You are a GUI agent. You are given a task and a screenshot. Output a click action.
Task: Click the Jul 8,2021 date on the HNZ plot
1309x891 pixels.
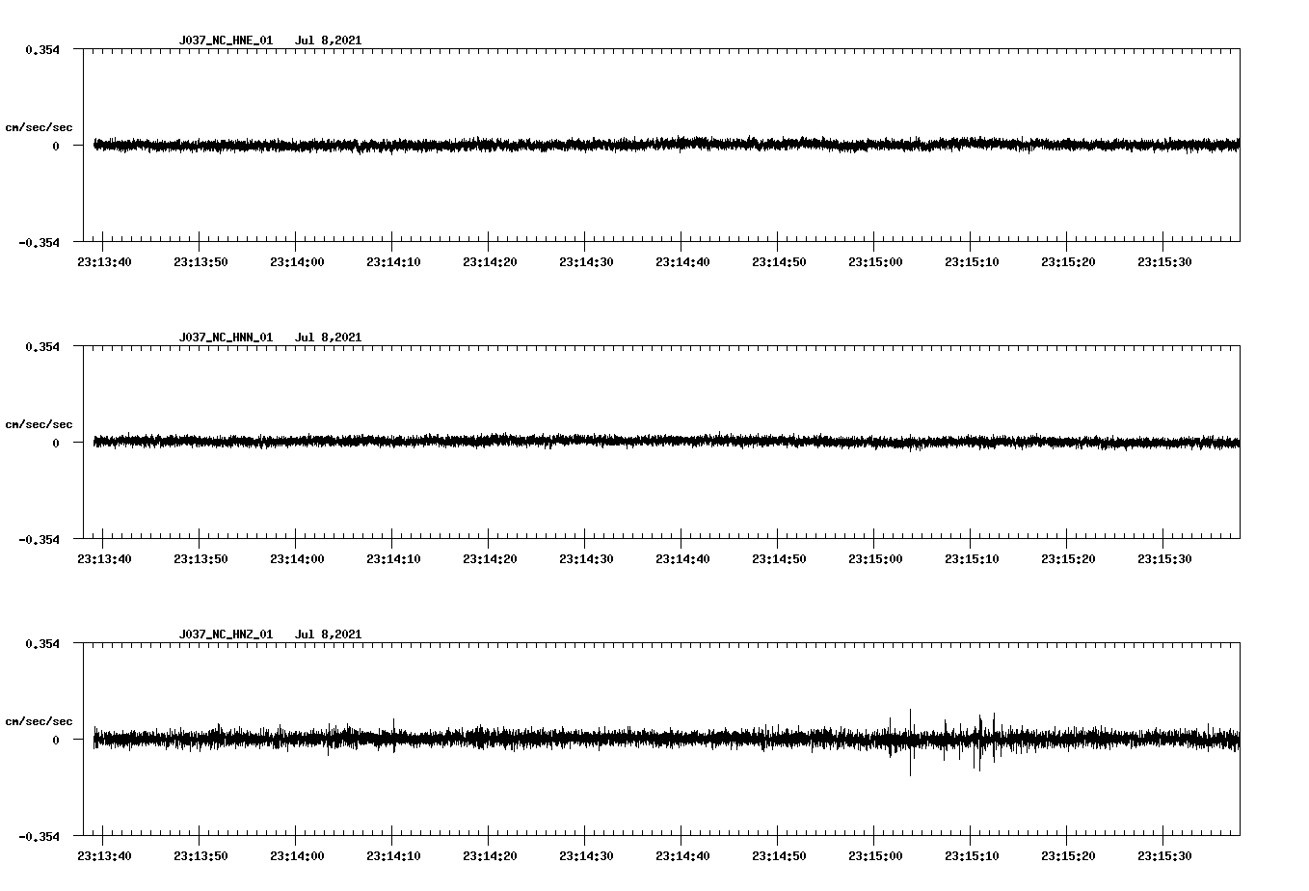[x=330, y=634]
